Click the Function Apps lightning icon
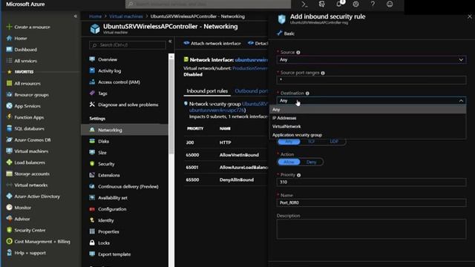This screenshot has height=267, width=475. coord(9,117)
